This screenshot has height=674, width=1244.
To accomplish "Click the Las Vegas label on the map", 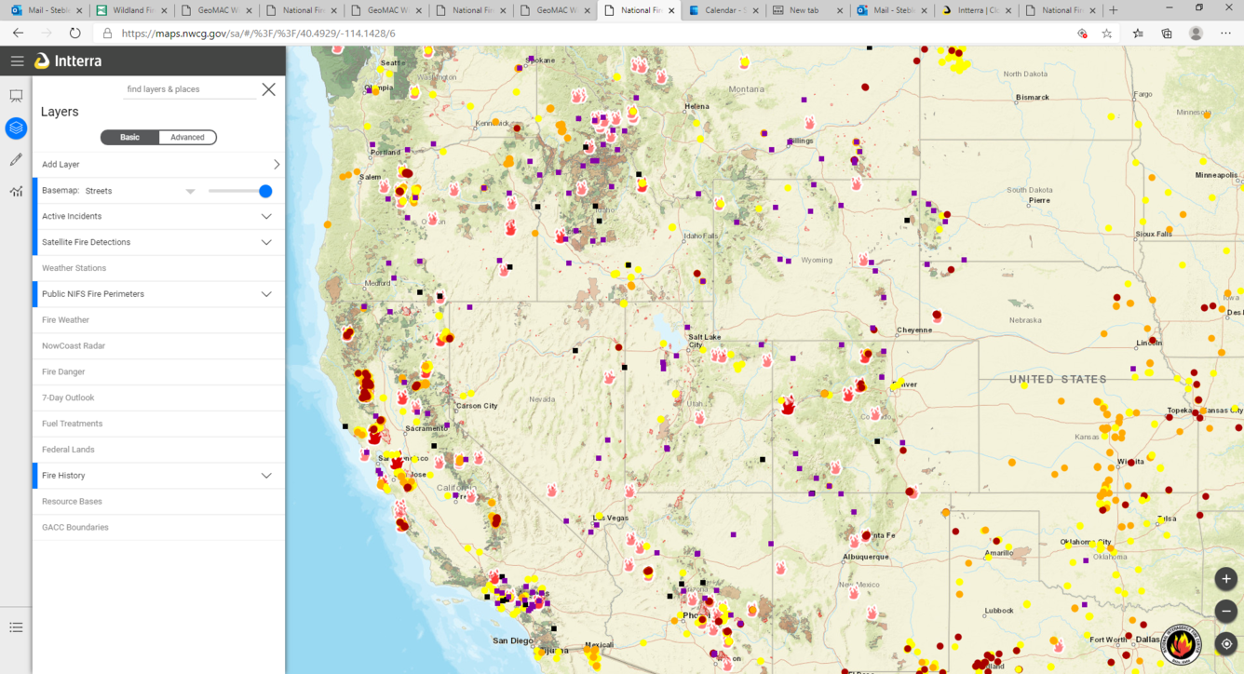I will [613, 518].
